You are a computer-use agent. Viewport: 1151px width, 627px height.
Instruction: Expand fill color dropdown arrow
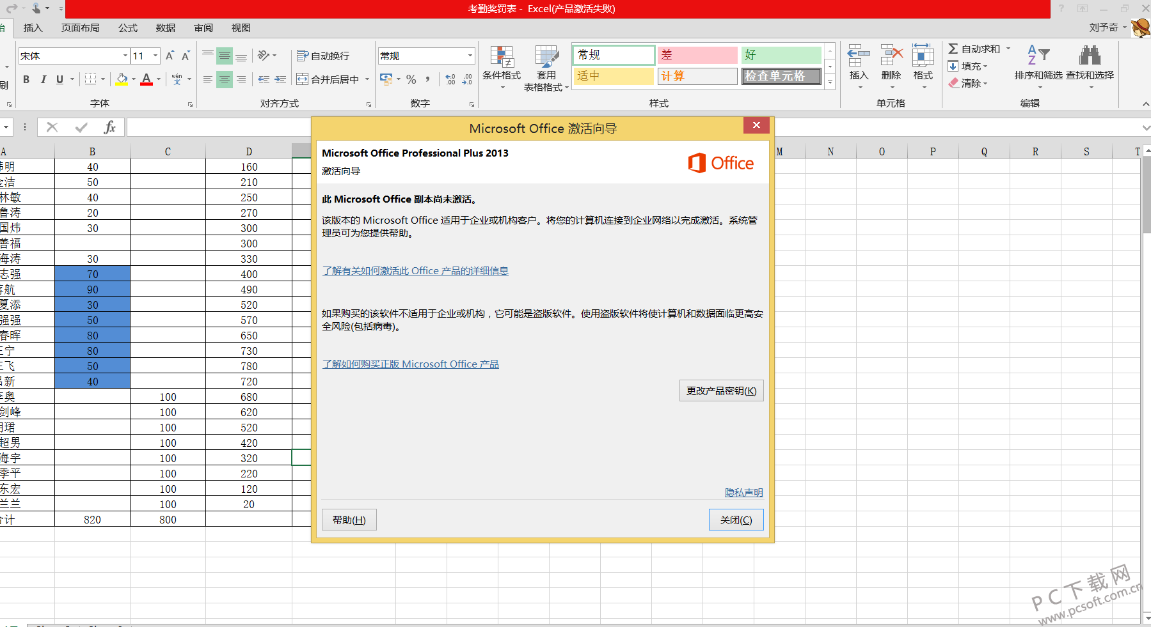[x=134, y=79]
